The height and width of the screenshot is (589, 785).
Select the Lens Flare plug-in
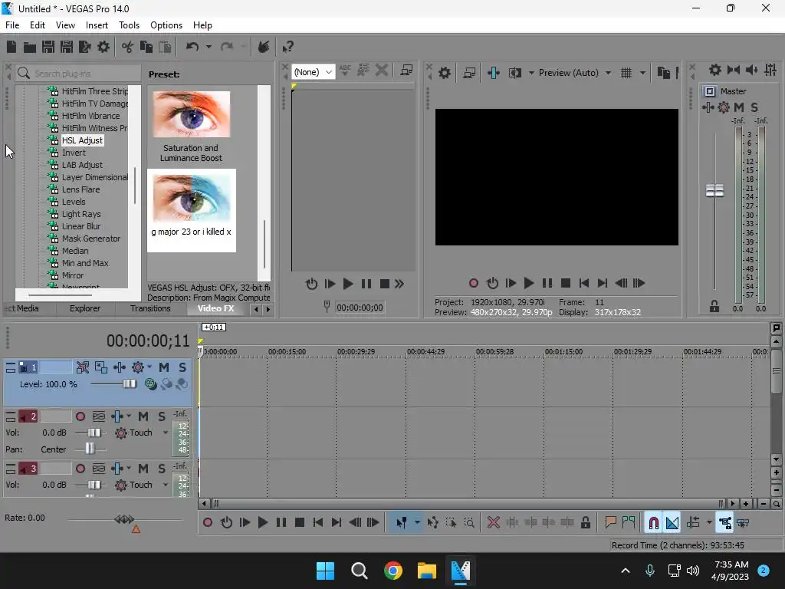pyautogui.click(x=80, y=189)
